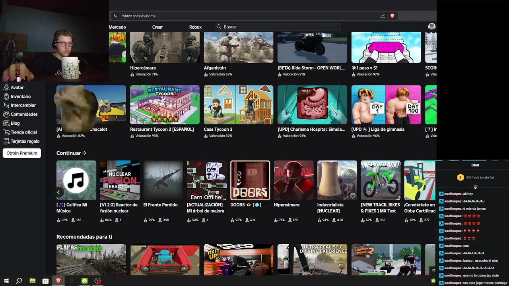Open red car engine recommended thumbnail
Screen dimensions: 509x286
pyautogui.click(x=165, y=260)
